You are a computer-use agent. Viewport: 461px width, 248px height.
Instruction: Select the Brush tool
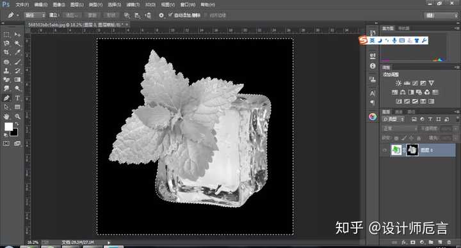[18, 62]
